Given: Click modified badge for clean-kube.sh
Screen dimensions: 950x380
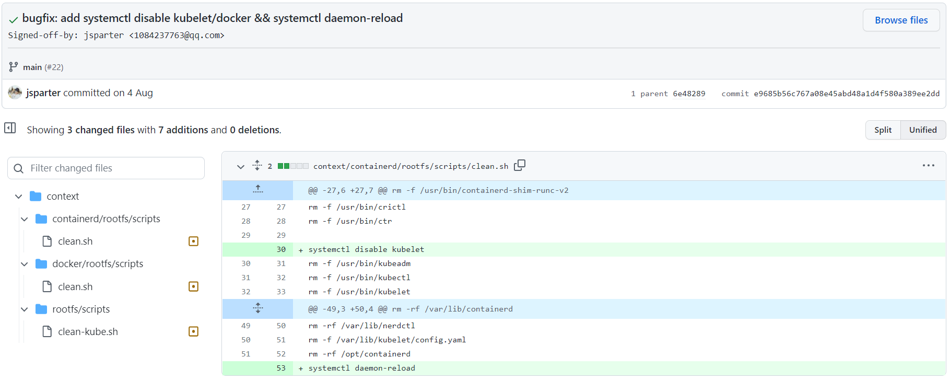Looking at the screenshot, I should click(193, 332).
